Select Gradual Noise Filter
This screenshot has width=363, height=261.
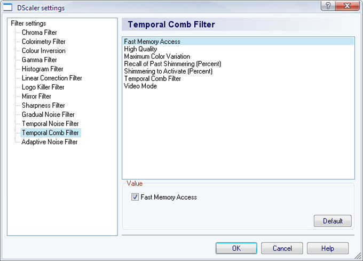pos(48,115)
